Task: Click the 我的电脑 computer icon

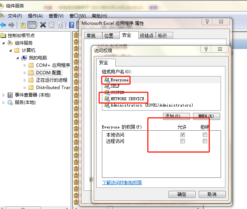Action: (x=24, y=58)
